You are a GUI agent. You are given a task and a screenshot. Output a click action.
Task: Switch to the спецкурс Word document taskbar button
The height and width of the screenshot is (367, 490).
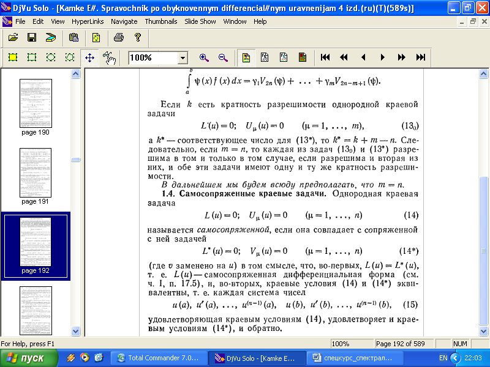click(x=355, y=358)
